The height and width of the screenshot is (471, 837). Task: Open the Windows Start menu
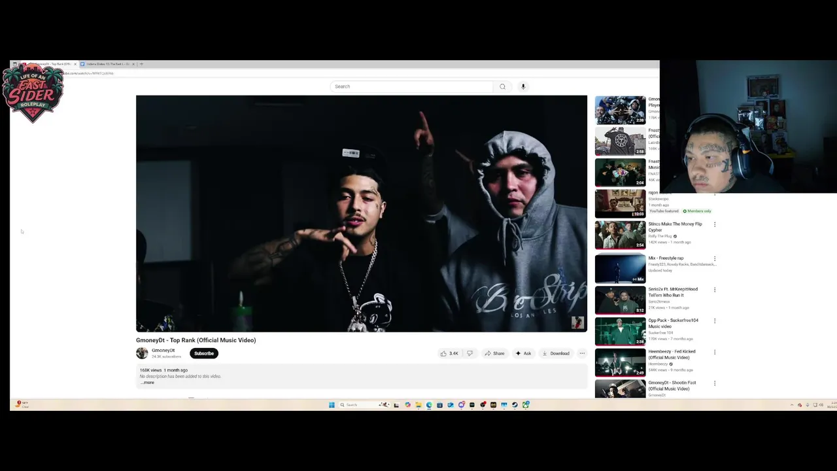point(332,405)
